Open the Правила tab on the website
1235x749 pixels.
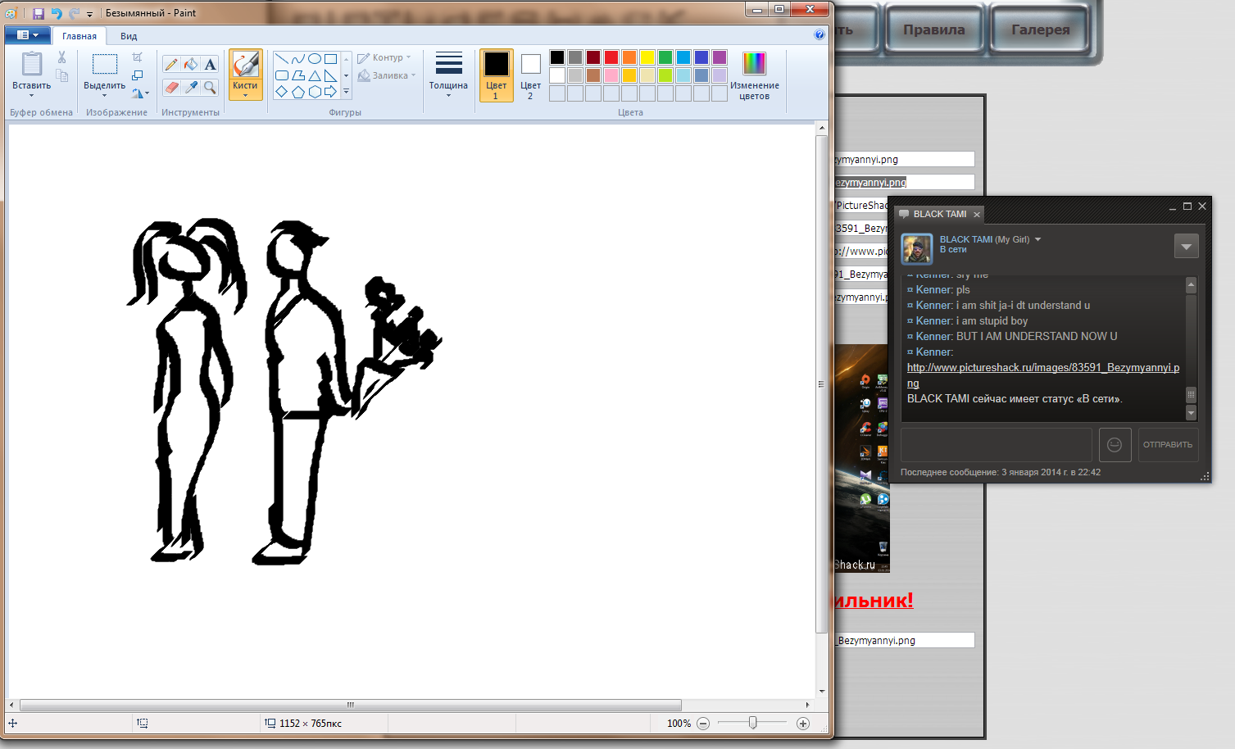933,30
